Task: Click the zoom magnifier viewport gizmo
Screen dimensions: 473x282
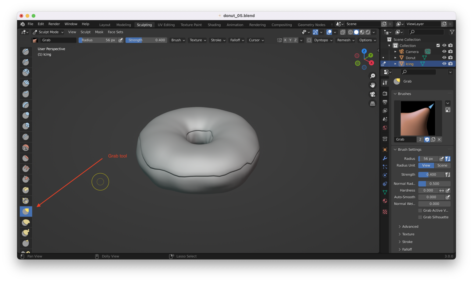Action: [372, 76]
